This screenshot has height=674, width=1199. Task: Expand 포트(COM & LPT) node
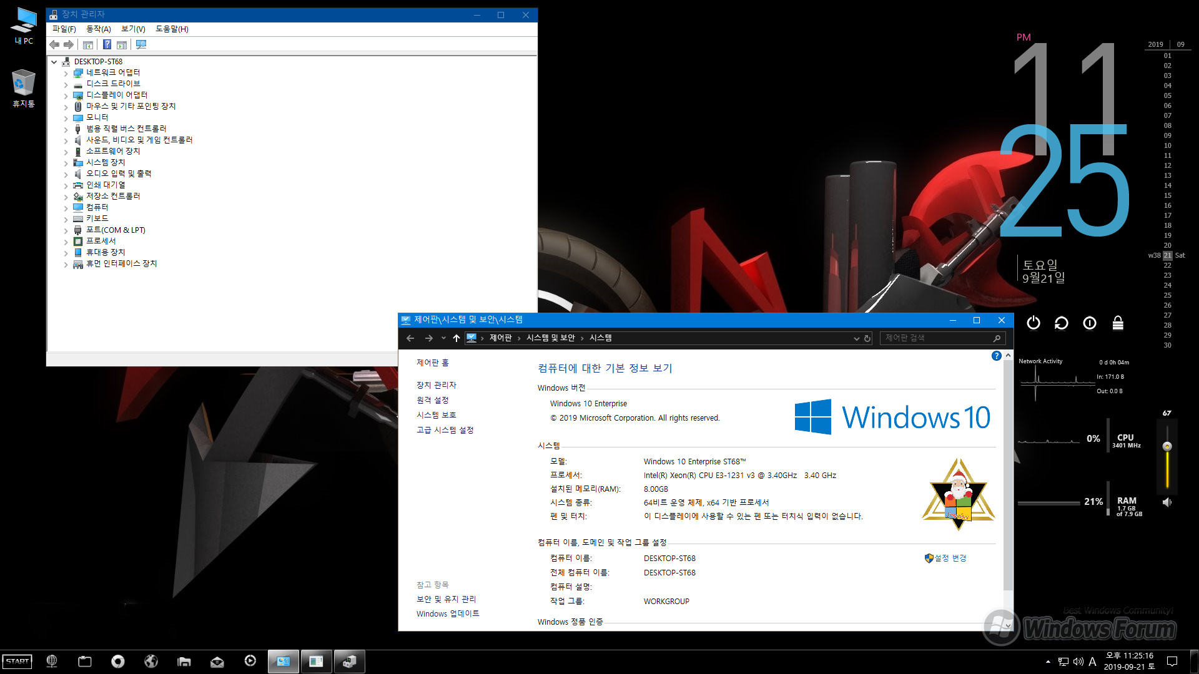pos(66,230)
